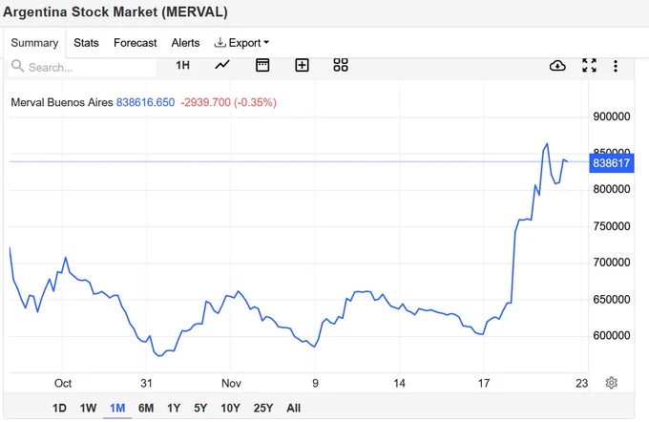Click the Argentina Stock Market (MERVAL) title
Viewport: 649px width, 422px height.
(115, 11)
